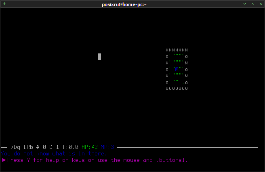Click the ")Dg" weapon status entry
265x172 pixels.
[x=15, y=147]
